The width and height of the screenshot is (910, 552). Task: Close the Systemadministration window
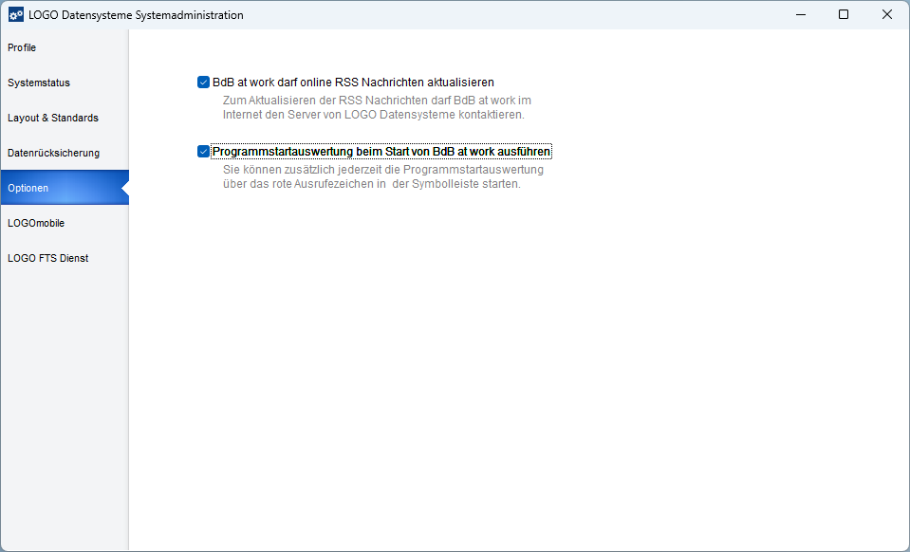click(x=887, y=15)
